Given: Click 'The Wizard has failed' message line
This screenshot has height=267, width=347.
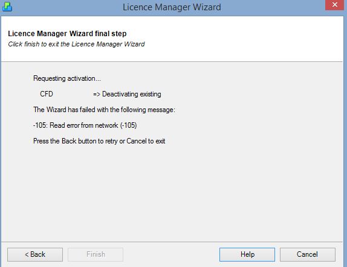Looking at the screenshot, I should coord(104,110).
